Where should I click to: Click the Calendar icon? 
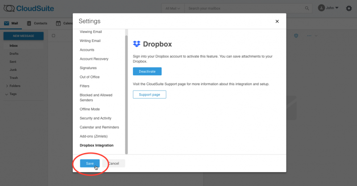click(58, 23)
